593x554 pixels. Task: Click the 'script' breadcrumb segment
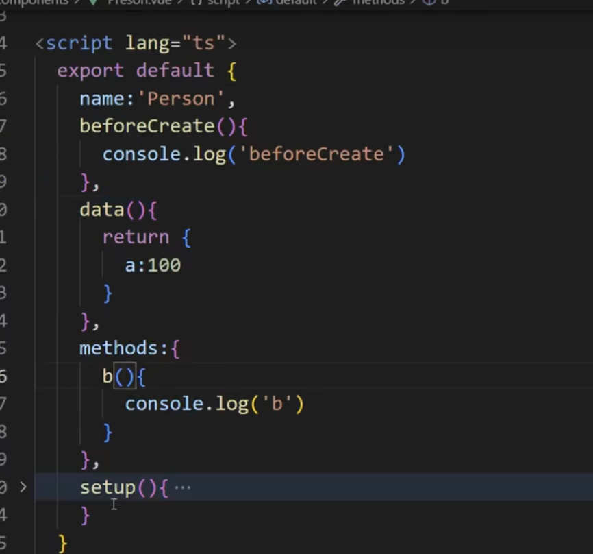[223, 2]
